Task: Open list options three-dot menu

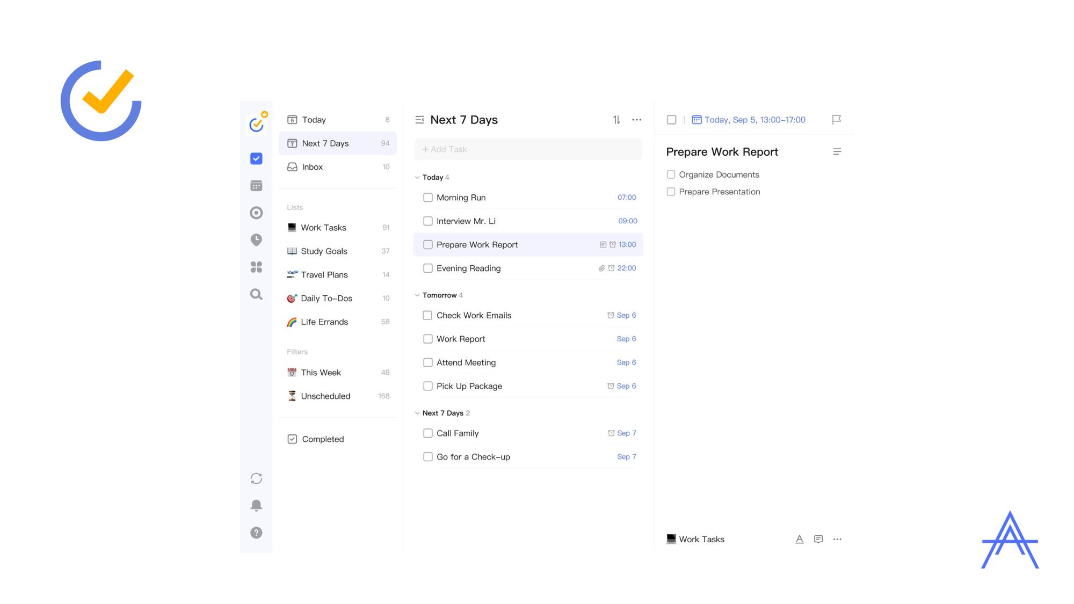Action: pos(637,120)
